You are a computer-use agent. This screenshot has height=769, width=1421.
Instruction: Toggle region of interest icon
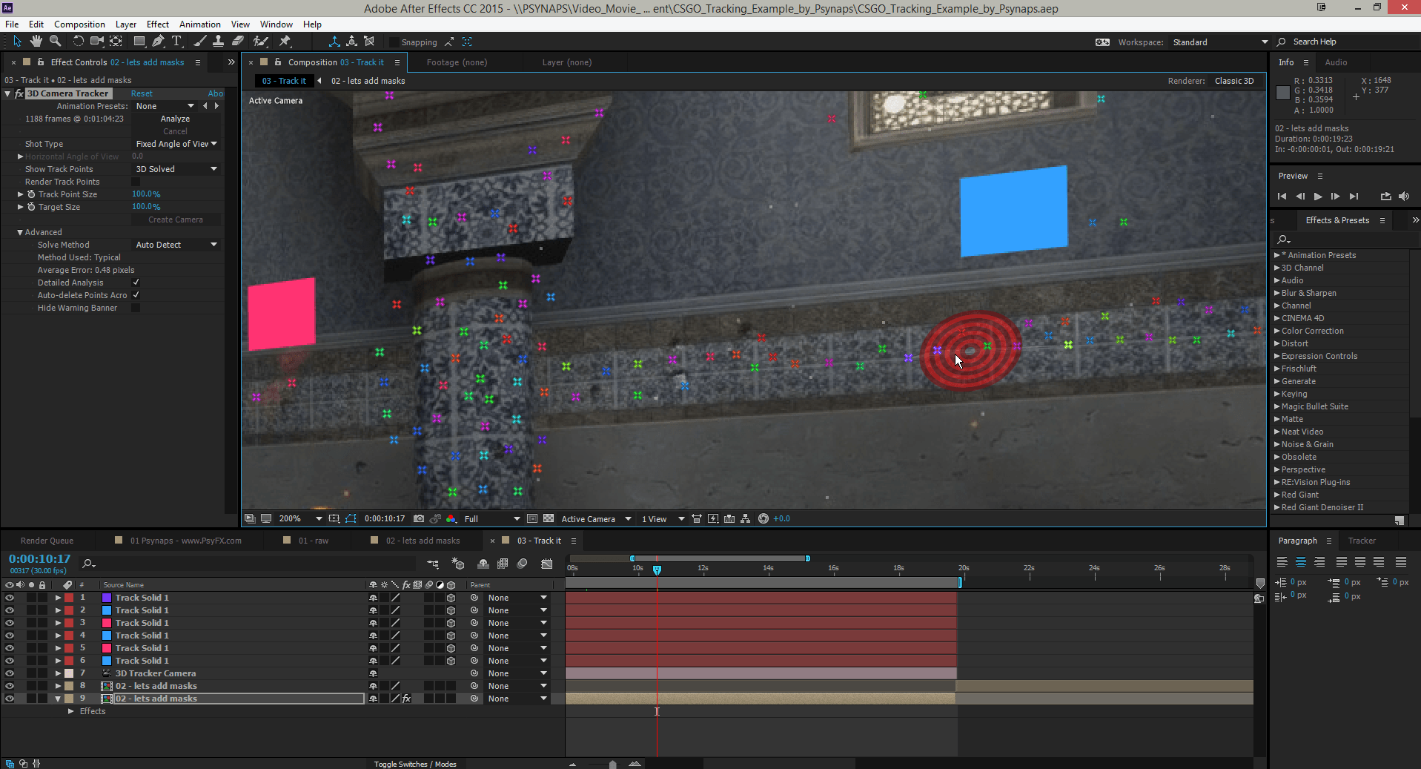pos(531,518)
